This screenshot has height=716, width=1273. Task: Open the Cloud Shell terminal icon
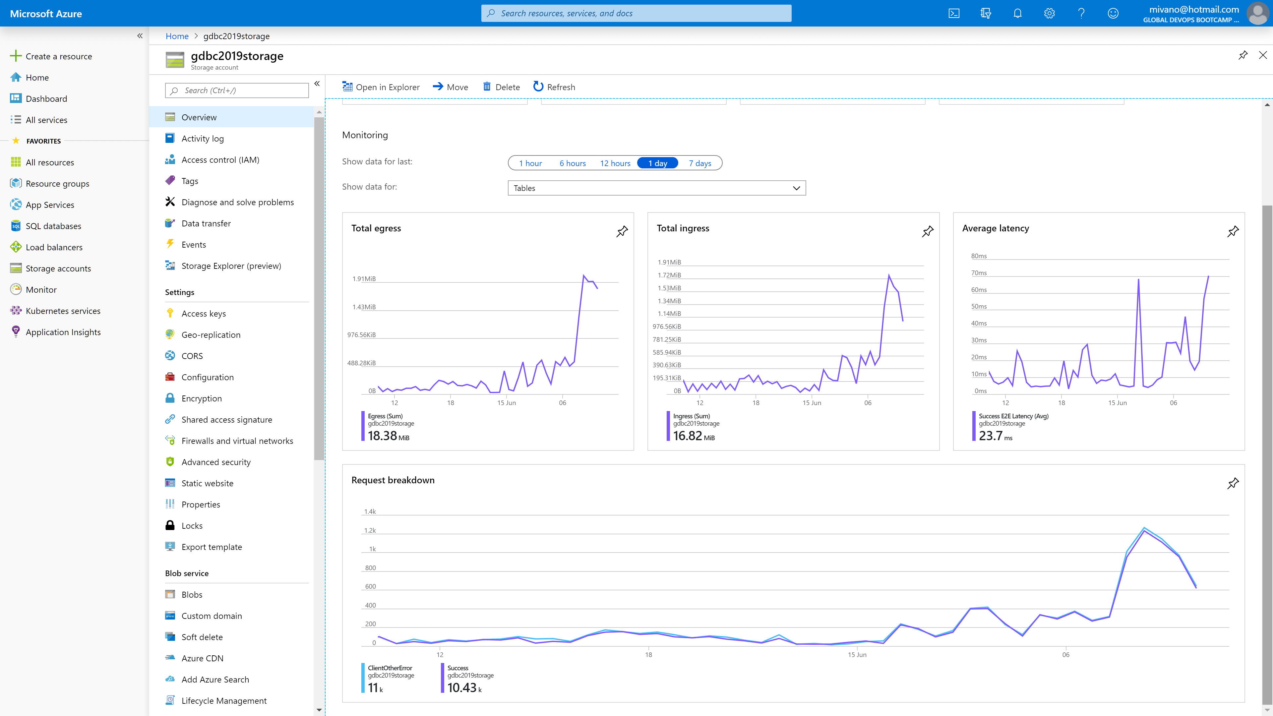tap(954, 13)
